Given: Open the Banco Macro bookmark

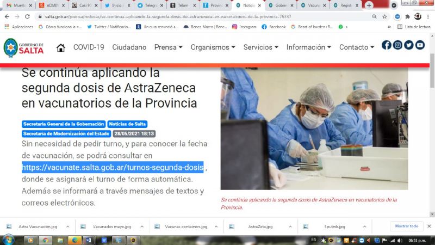Looking at the screenshot, I should (x=206, y=27).
